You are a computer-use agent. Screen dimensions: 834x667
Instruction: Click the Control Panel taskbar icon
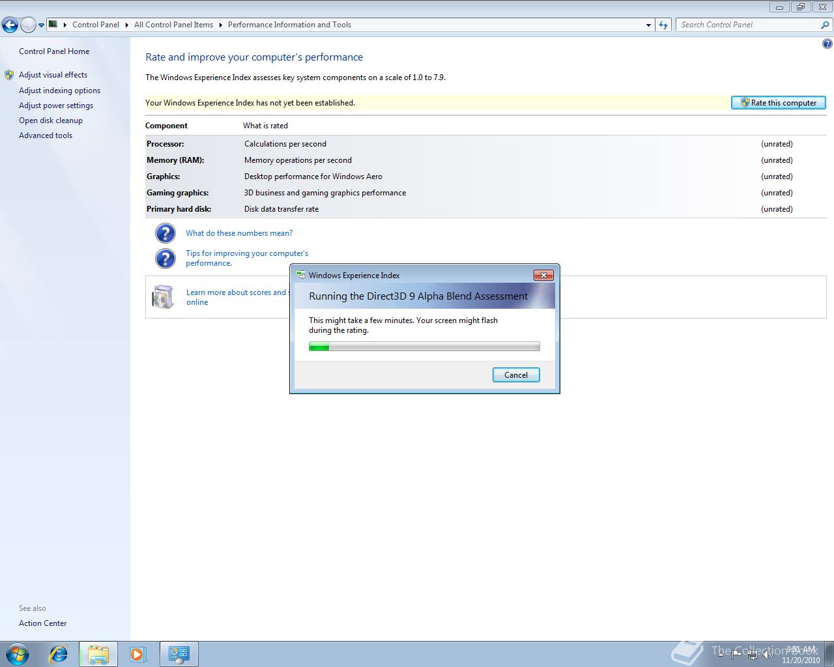click(179, 654)
